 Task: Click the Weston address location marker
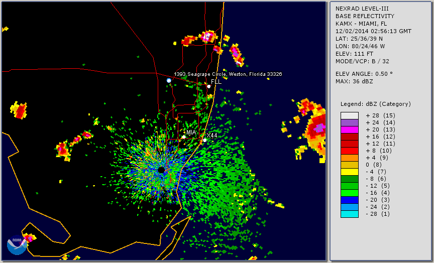169,80
